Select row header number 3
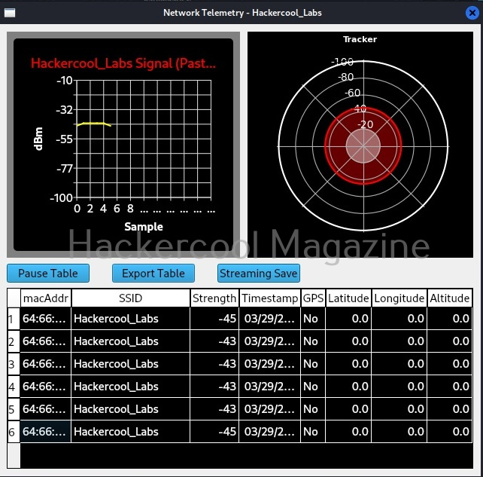The image size is (483, 477). (14, 364)
